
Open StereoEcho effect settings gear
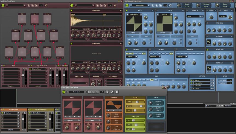[213, 83]
